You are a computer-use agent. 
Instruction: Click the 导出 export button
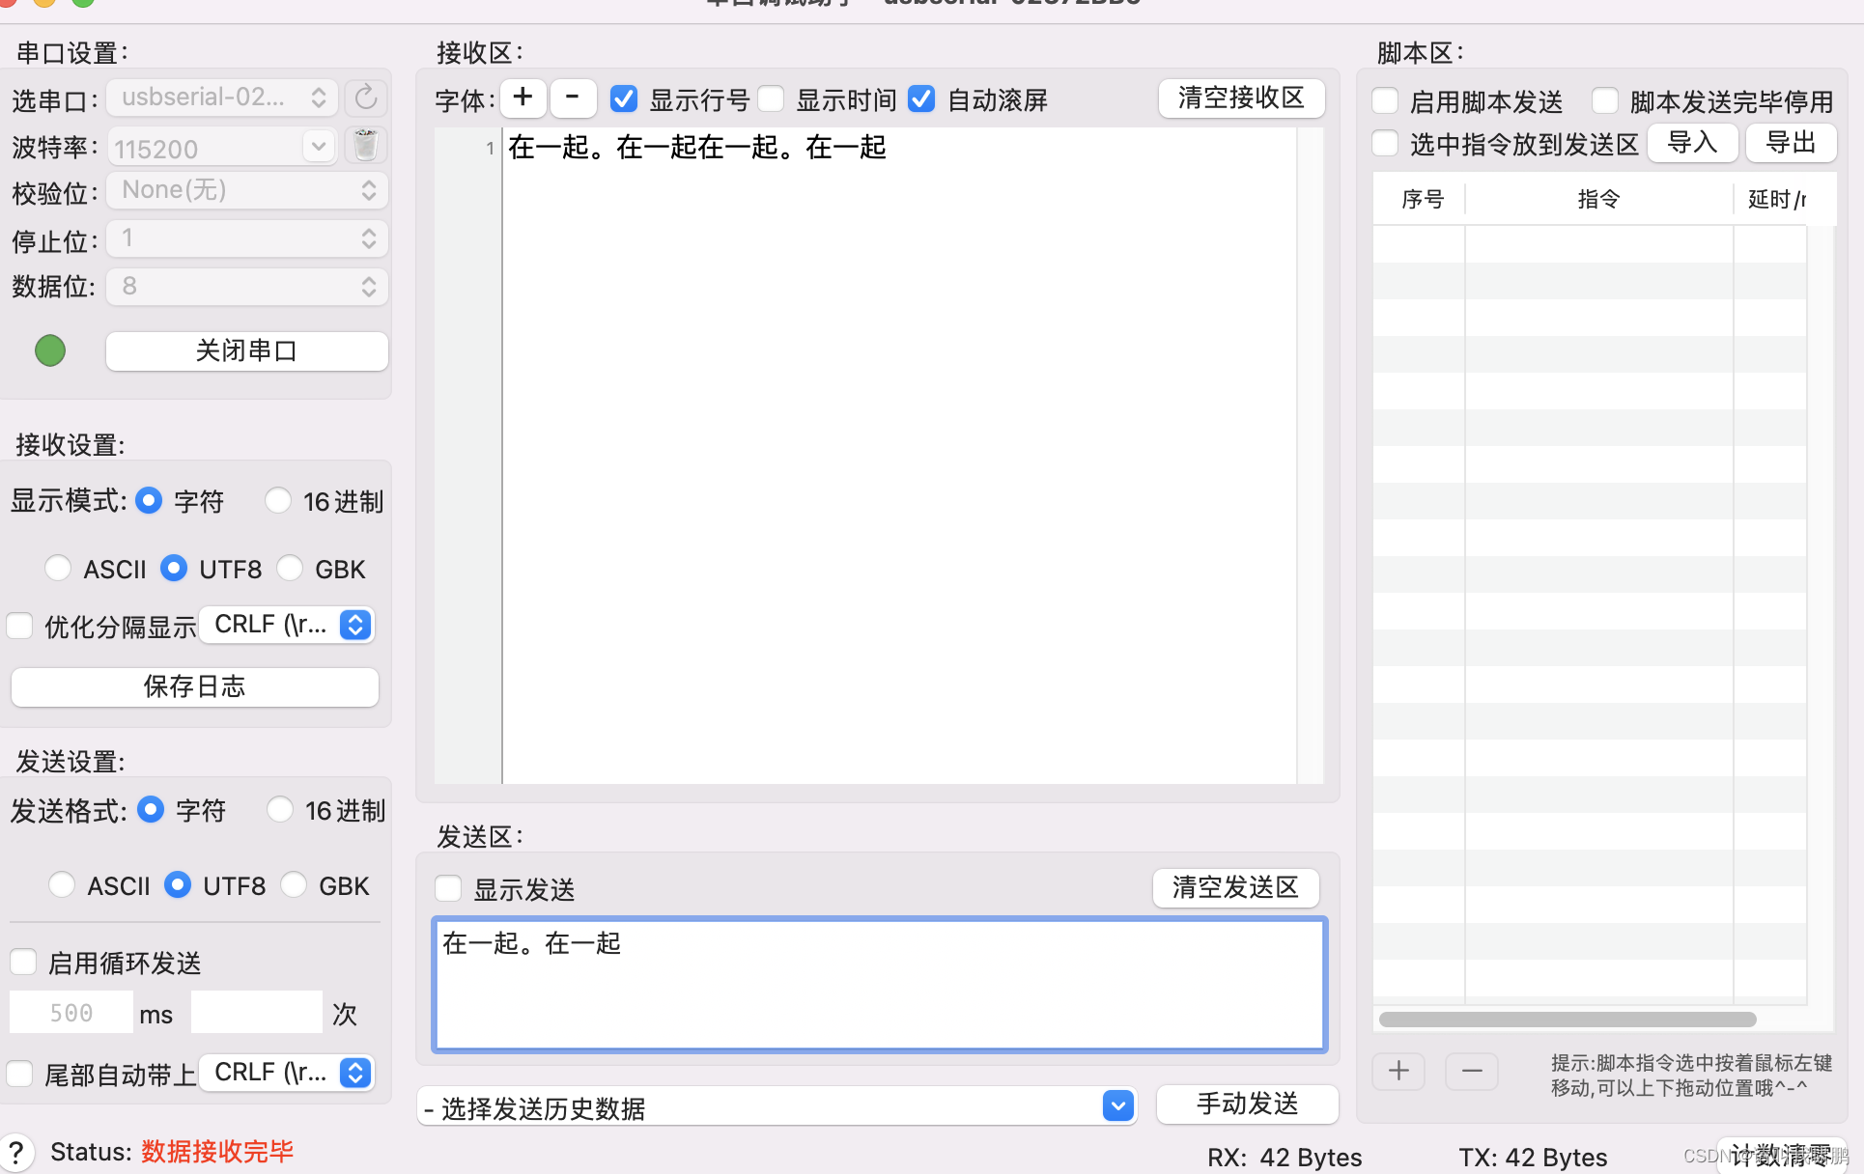pos(1791,143)
